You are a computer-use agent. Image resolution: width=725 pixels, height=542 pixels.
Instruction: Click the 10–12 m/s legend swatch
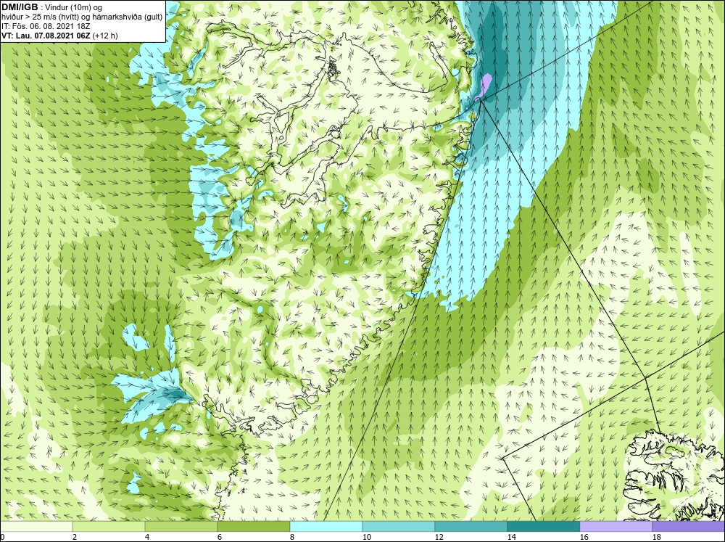[399, 526]
